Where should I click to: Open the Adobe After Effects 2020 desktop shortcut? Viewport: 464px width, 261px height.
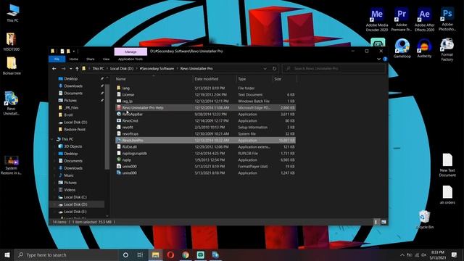(x=424, y=20)
